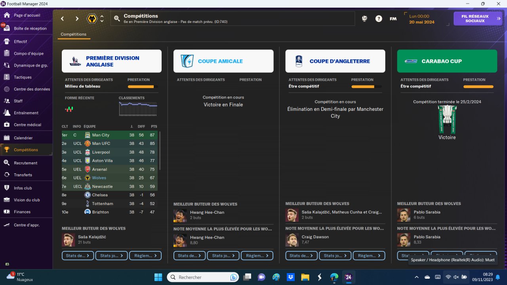
Task: Open the Page d'accueil home icon
Action: pos(7,15)
